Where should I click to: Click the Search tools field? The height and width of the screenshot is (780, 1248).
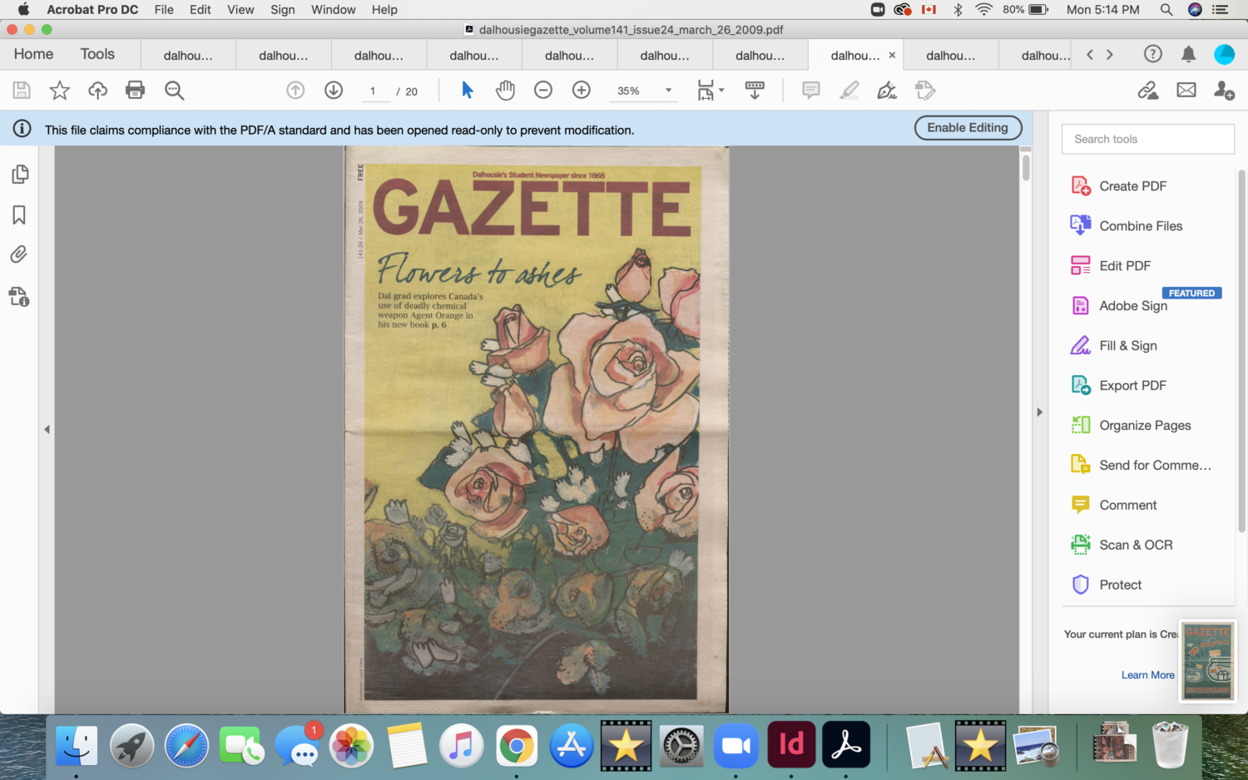(x=1148, y=139)
